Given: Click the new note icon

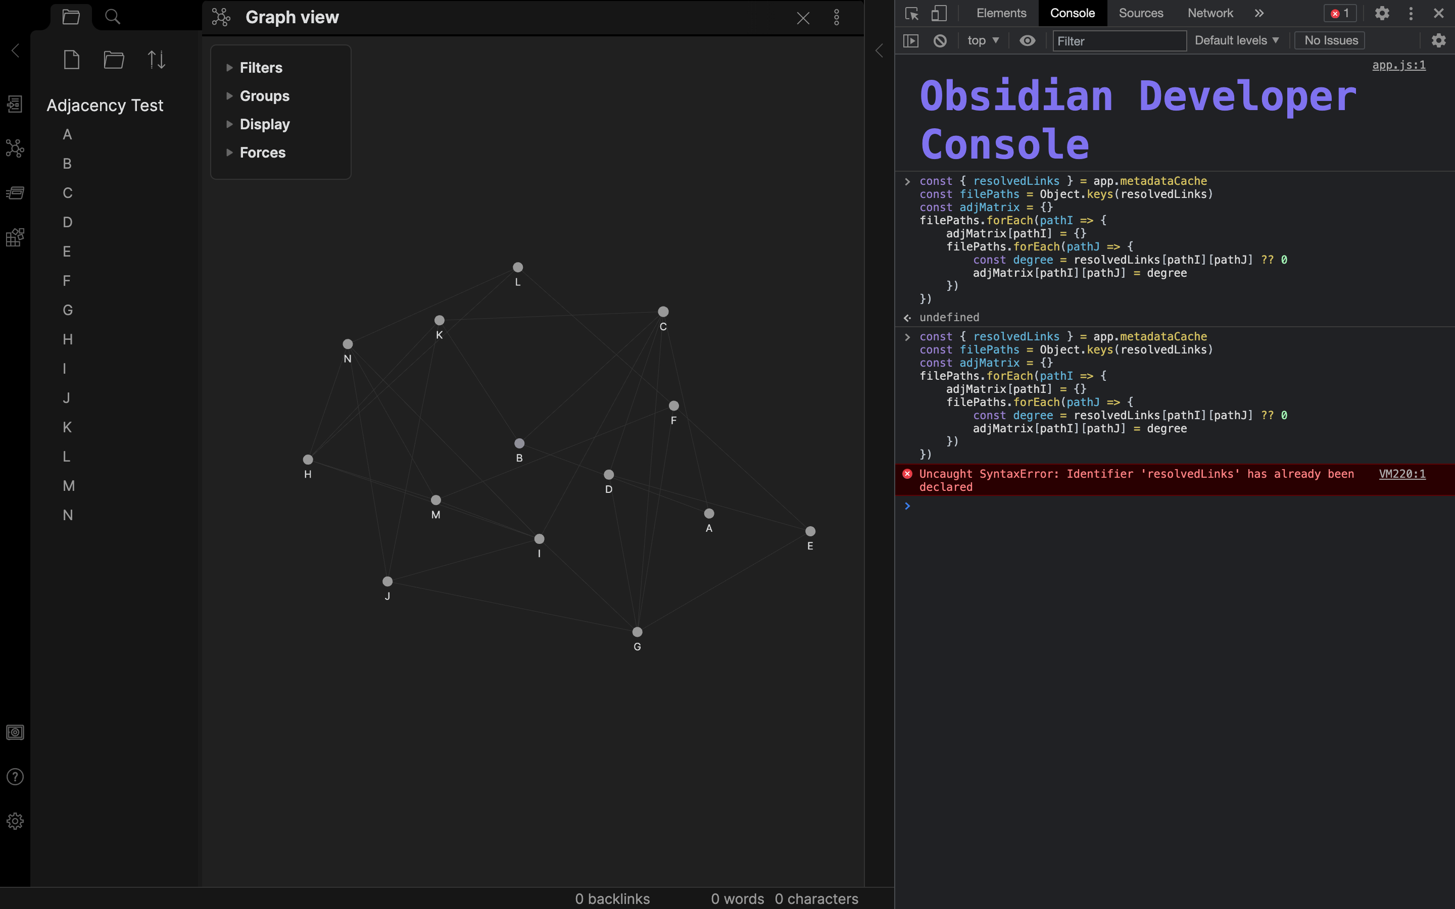Looking at the screenshot, I should click(x=72, y=60).
